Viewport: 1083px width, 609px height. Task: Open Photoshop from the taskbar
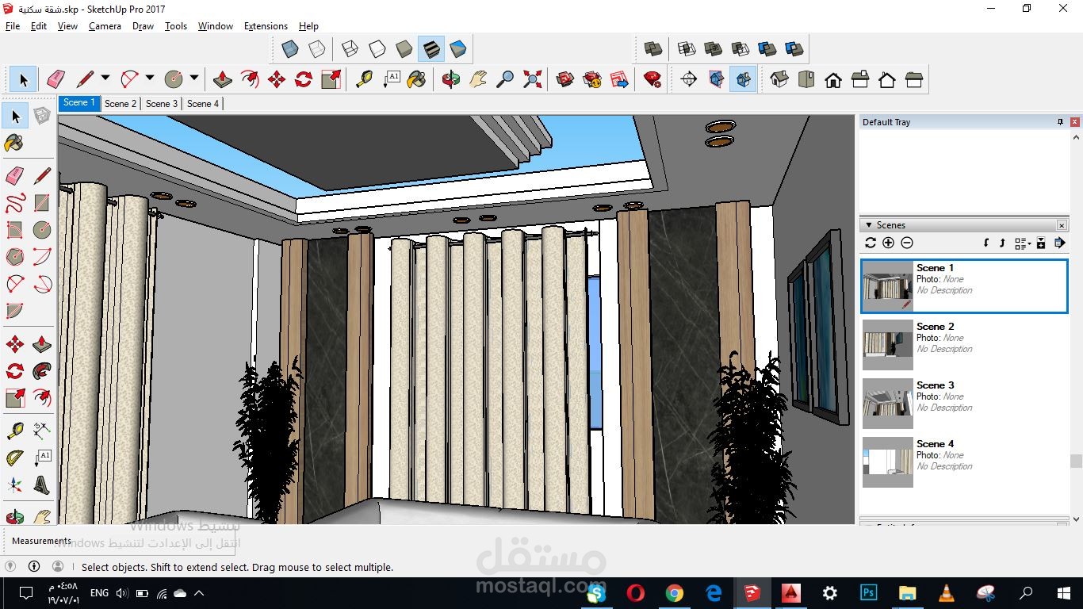868,593
